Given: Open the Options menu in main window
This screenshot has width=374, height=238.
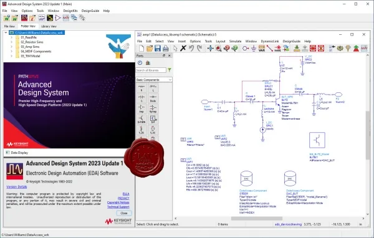Looking at the screenshot, I should 27,11.
